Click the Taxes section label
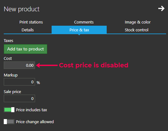 pos(8,41)
